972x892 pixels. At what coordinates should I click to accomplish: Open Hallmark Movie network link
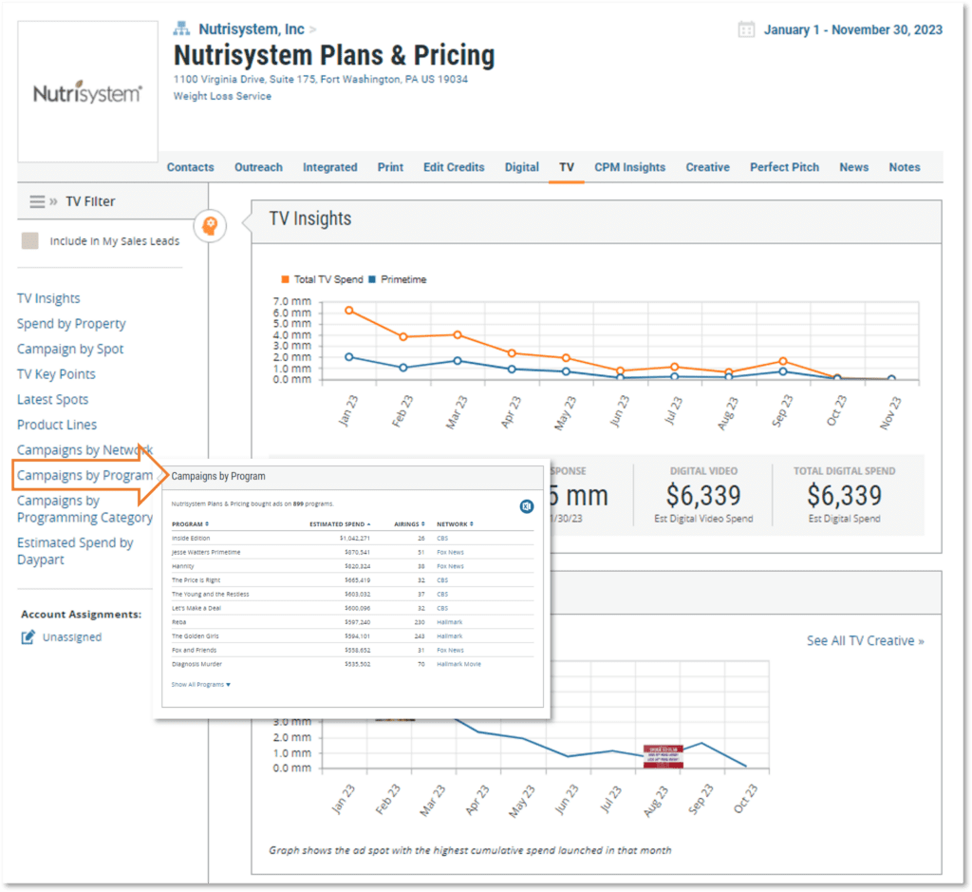pos(458,664)
